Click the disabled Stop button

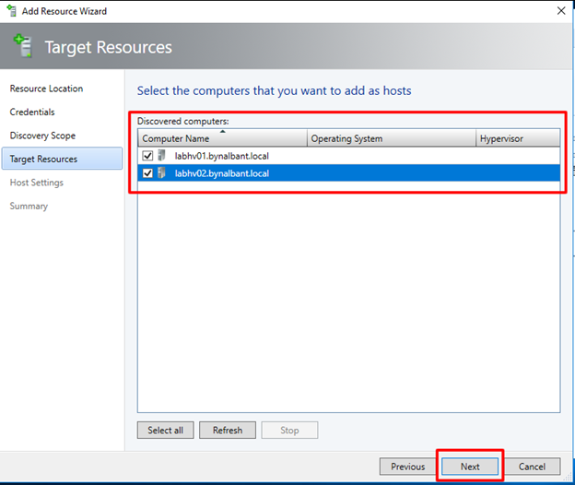[289, 430]
